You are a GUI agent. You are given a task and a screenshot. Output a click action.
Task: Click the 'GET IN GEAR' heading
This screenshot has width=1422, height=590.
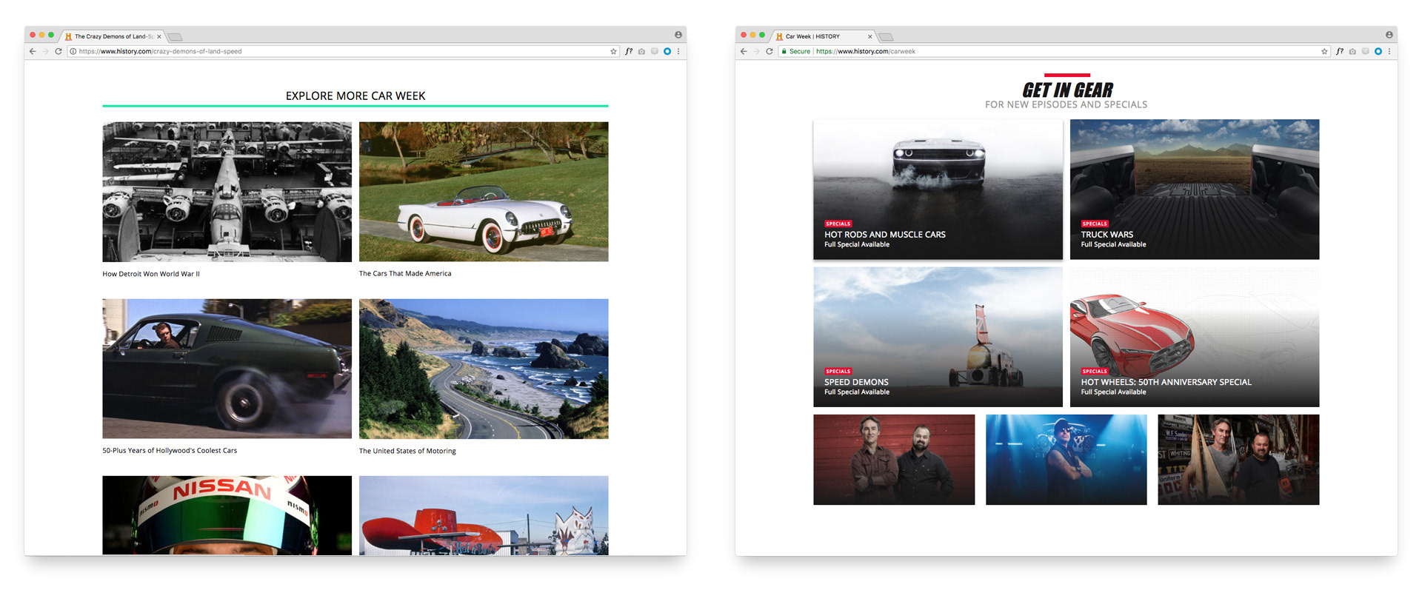click(1067, 90)
